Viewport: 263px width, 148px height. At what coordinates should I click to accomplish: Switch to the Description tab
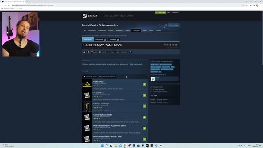[x=88, y=39]
